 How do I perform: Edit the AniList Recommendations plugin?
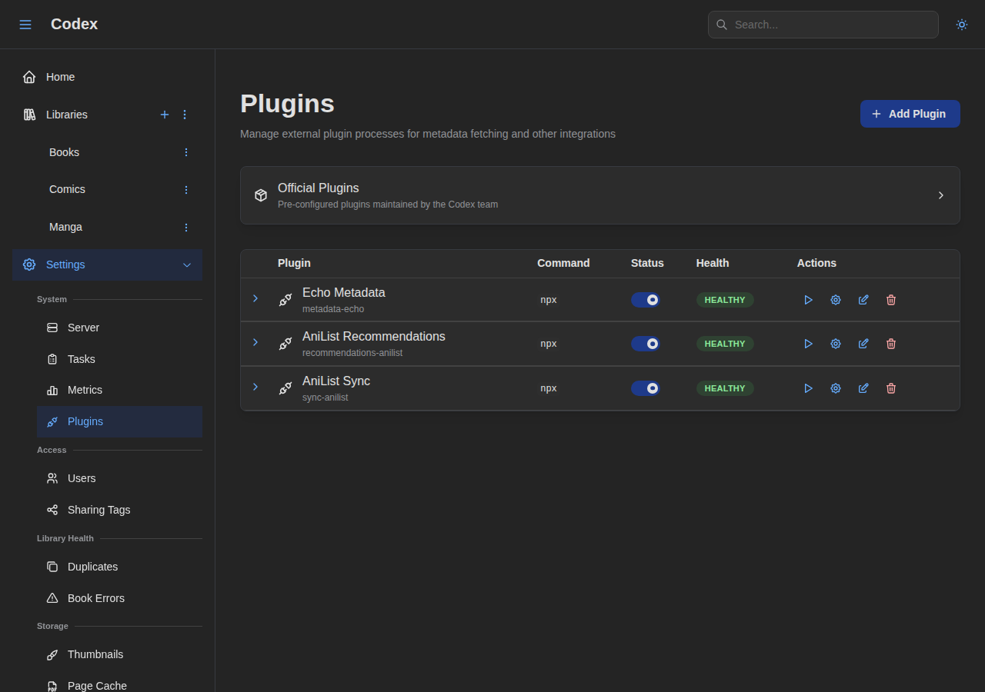(863, 344)
